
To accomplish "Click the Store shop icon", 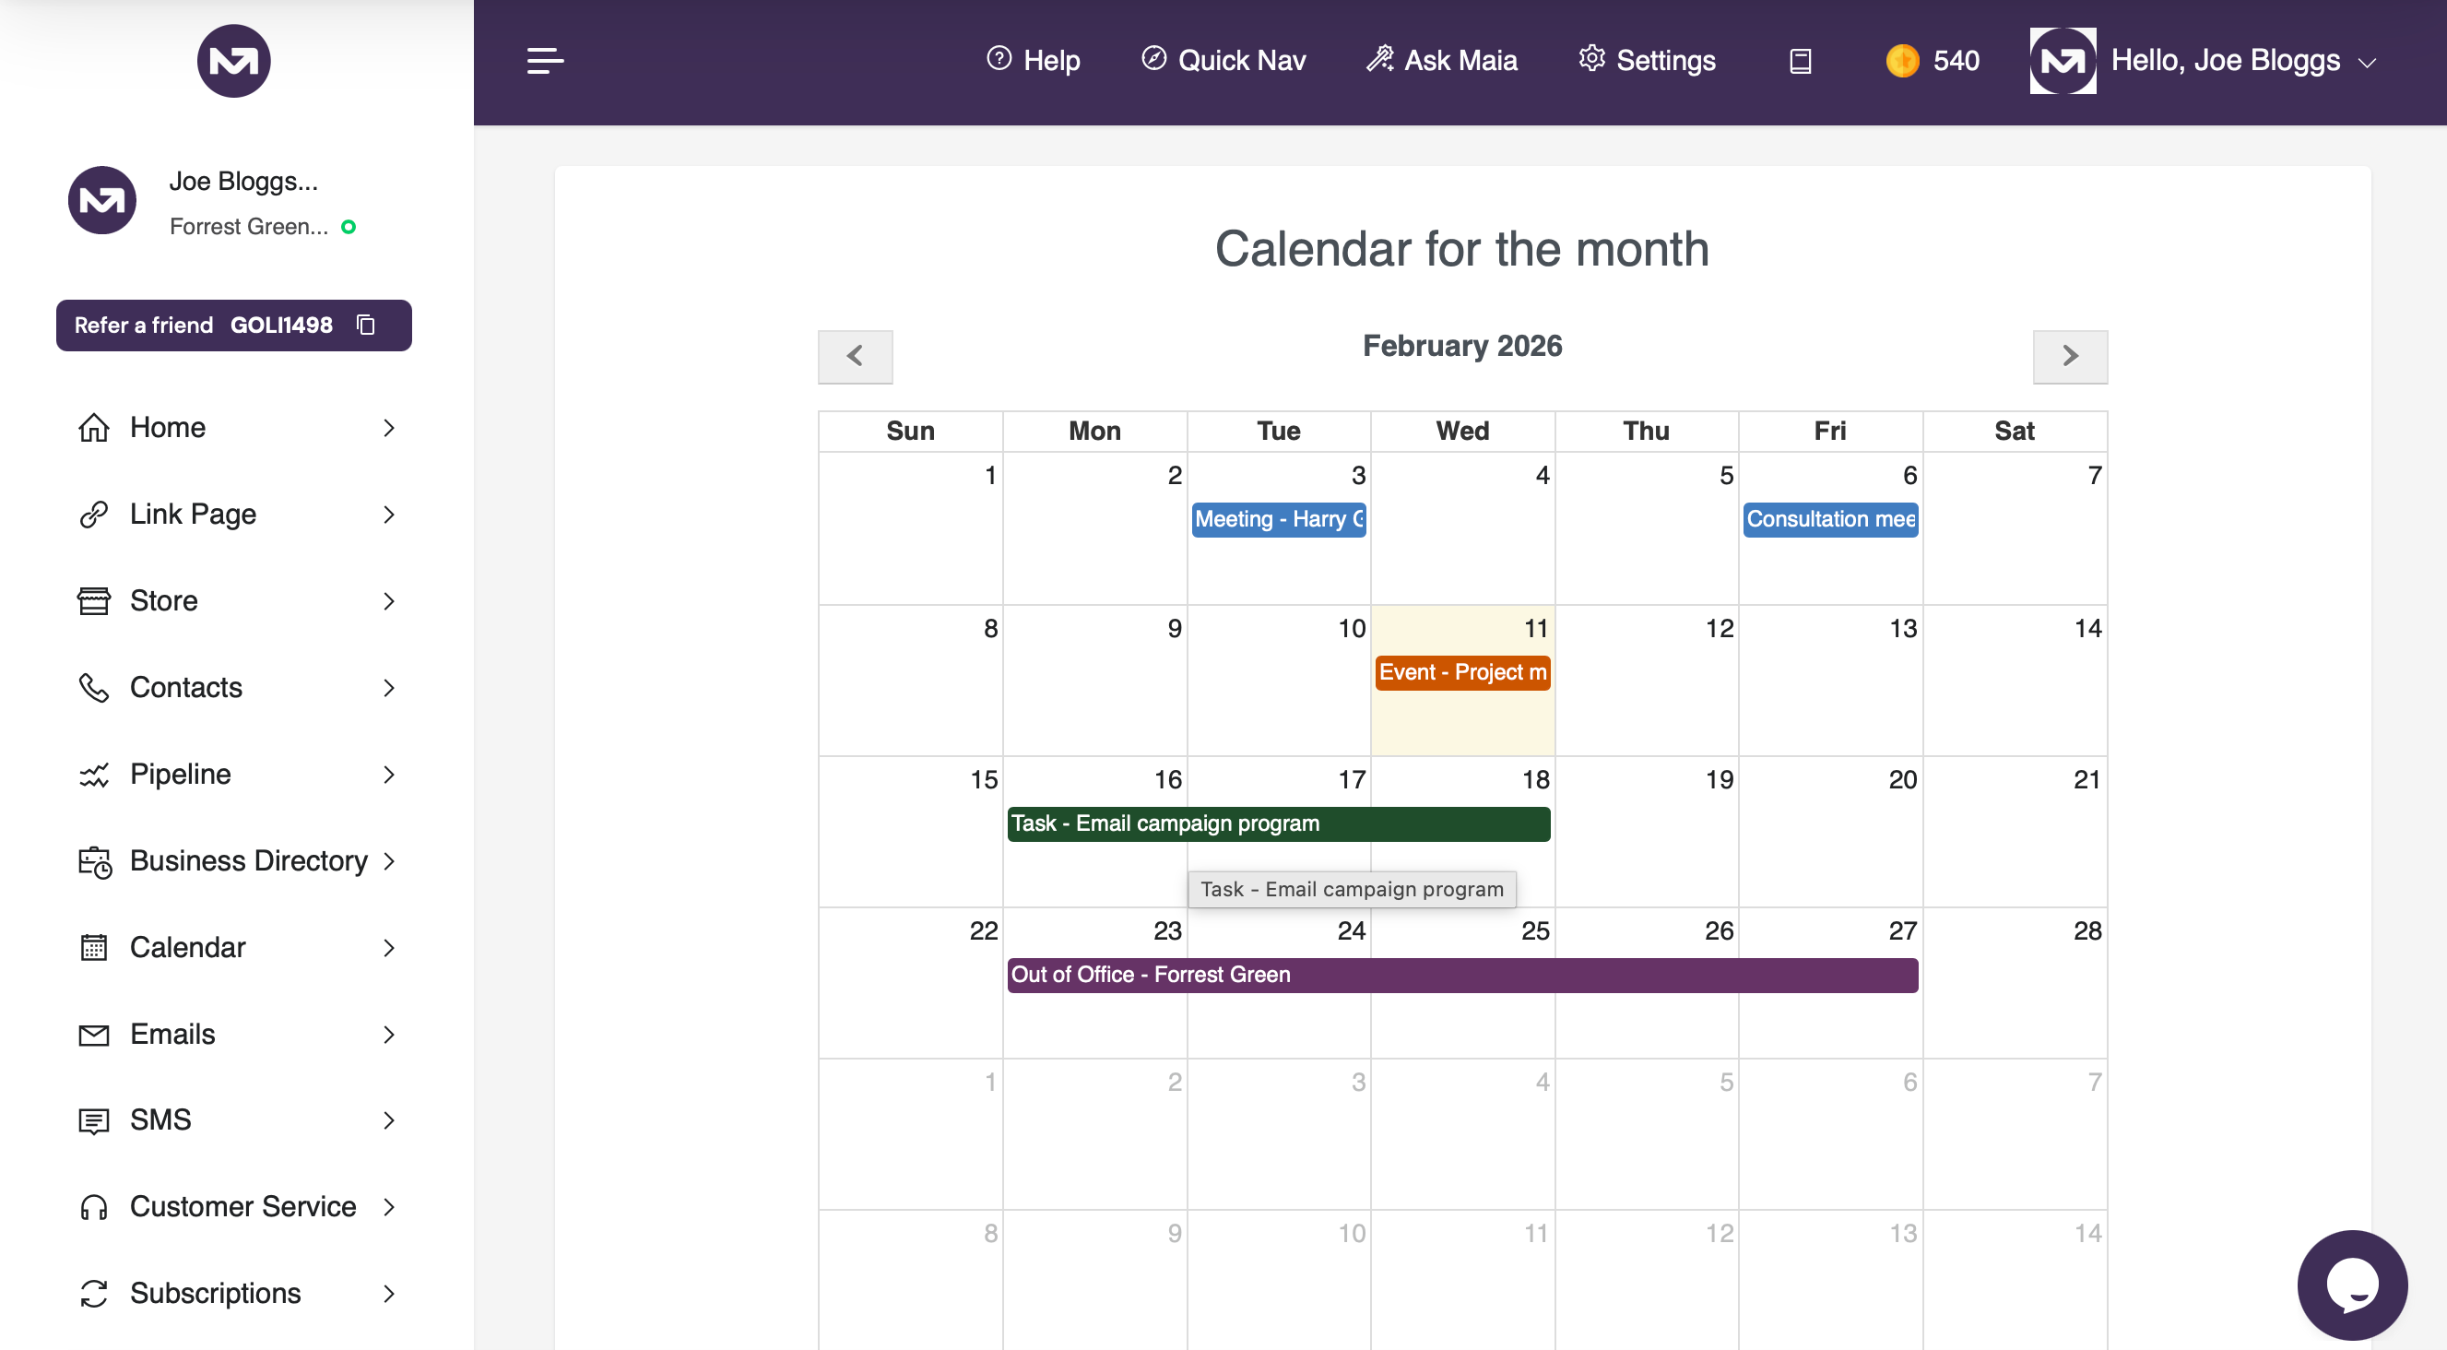I will click(x=93, y=600).
